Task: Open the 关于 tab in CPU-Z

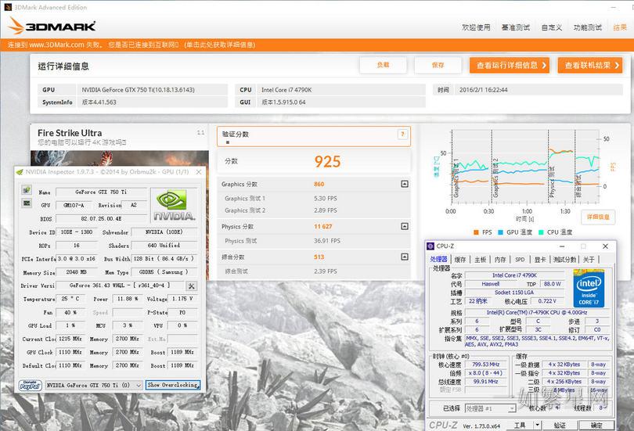Action: coord(589,260)
